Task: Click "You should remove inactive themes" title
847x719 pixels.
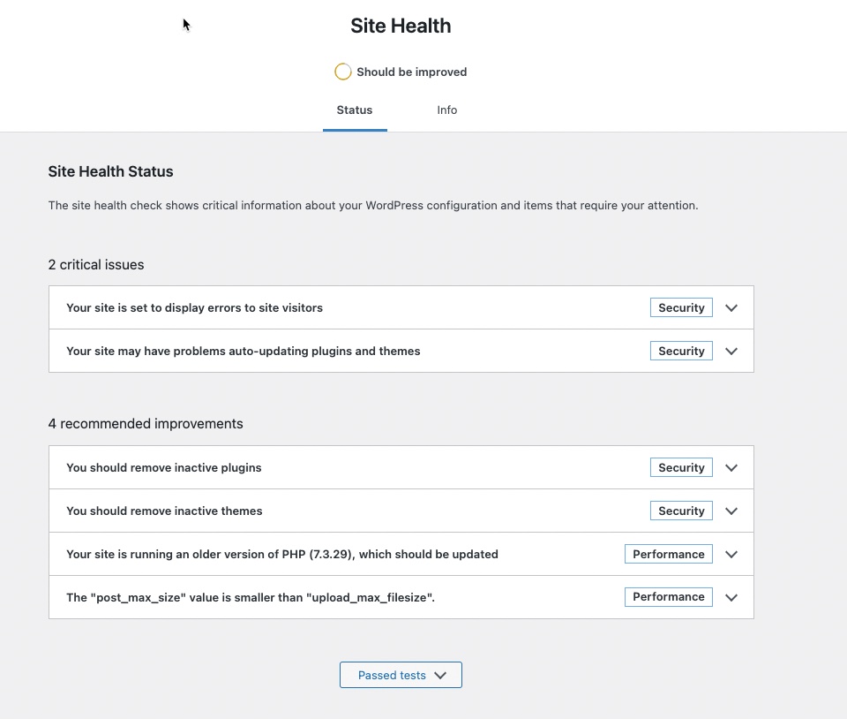Action: [x=164, y=511]
